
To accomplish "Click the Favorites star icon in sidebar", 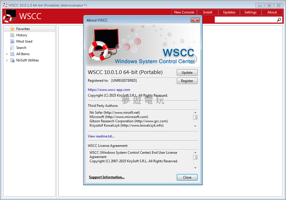I will click(12, 29).
